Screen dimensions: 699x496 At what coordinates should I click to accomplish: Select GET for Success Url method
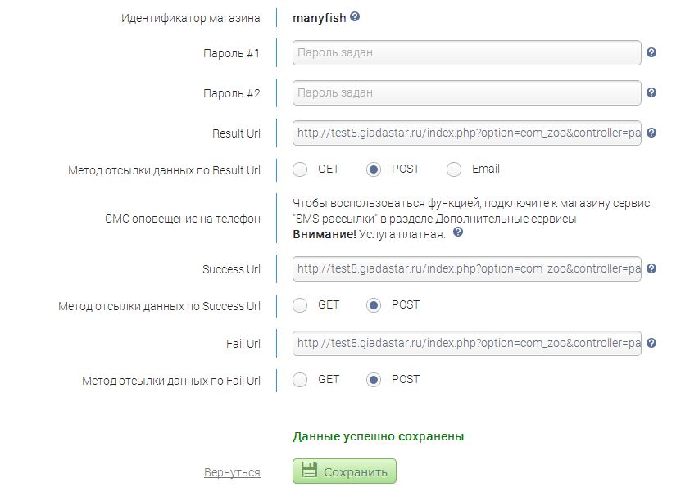click(x=301, y=305)
